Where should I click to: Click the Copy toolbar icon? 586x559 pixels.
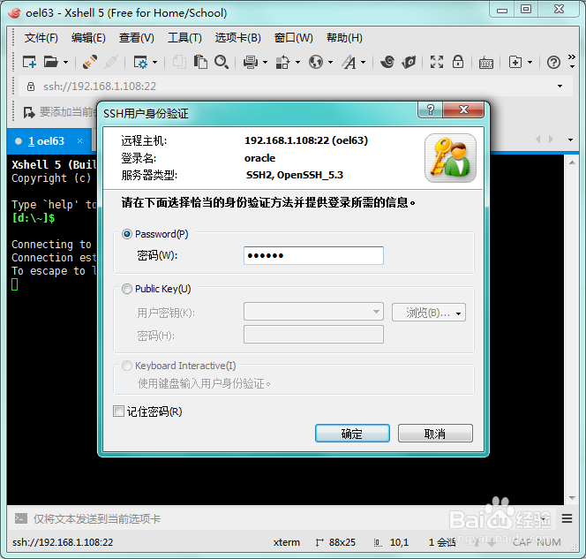coord(180,62)
